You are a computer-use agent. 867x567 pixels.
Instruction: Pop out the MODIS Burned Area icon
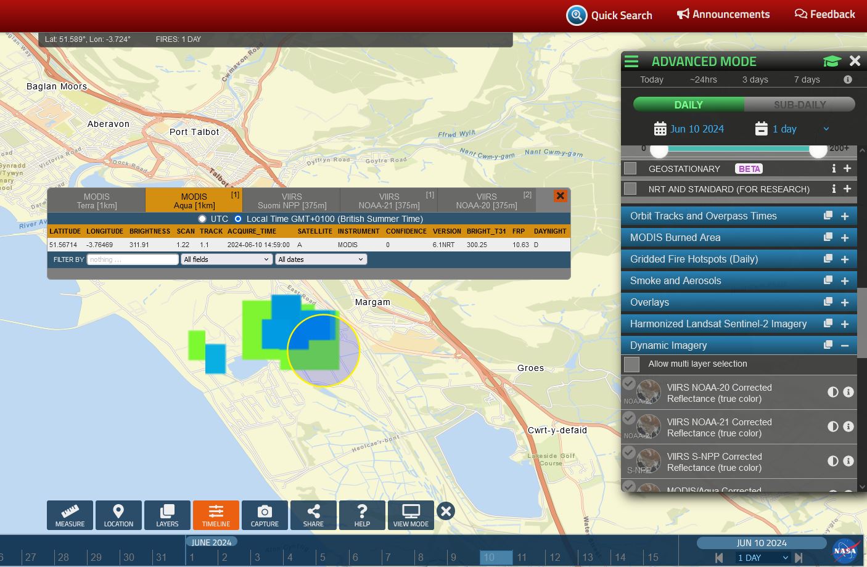tap(828, 237)
